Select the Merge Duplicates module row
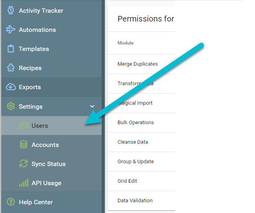This screenshot has width=255, height=213. pos(141,64)
